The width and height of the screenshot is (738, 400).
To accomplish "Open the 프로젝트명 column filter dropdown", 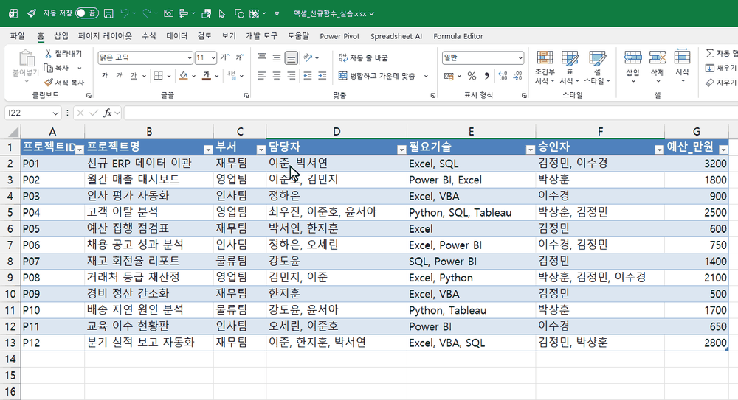I will click(x=208, y=150).
